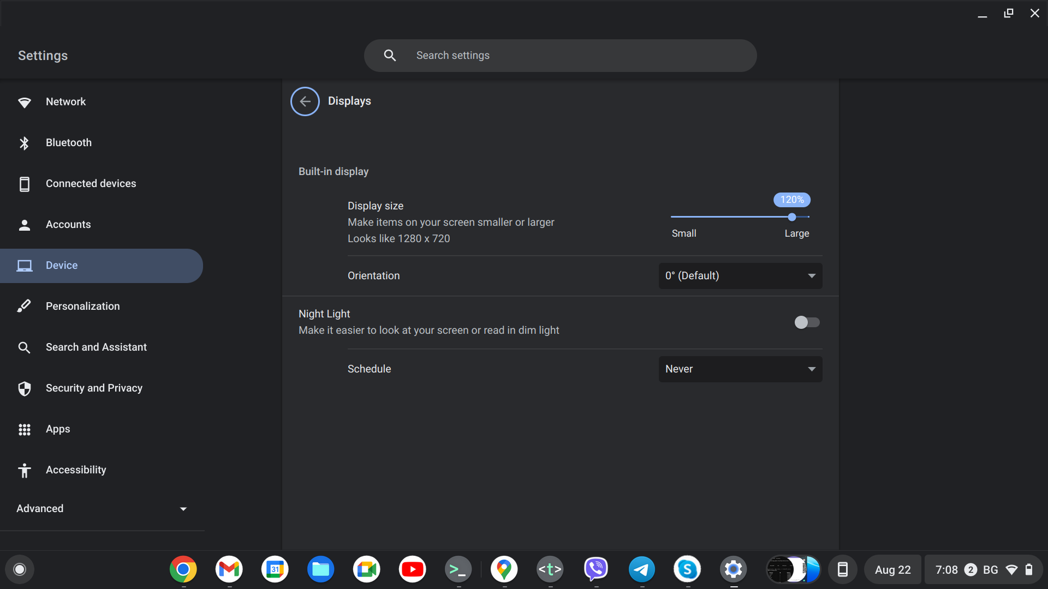The image size is (1048, 589).
Task: Launch YouTube from the shelf
Action: [412, 569]
